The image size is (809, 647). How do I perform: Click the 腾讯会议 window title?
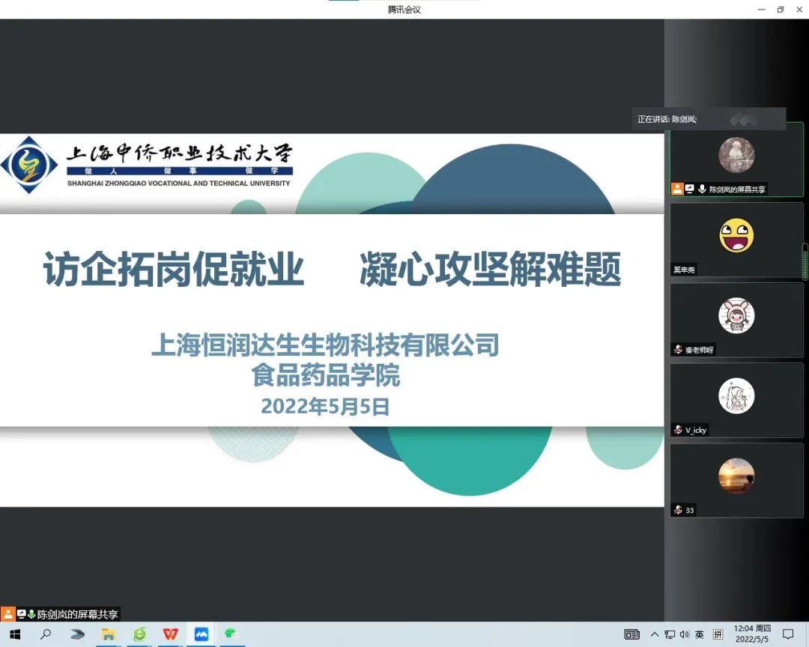click(404, 9)
